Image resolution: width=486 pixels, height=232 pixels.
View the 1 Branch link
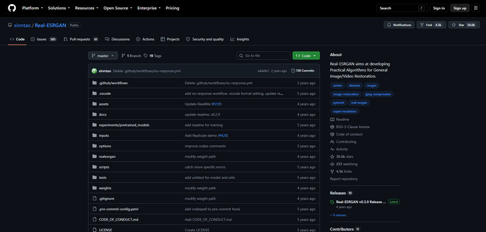131,56
